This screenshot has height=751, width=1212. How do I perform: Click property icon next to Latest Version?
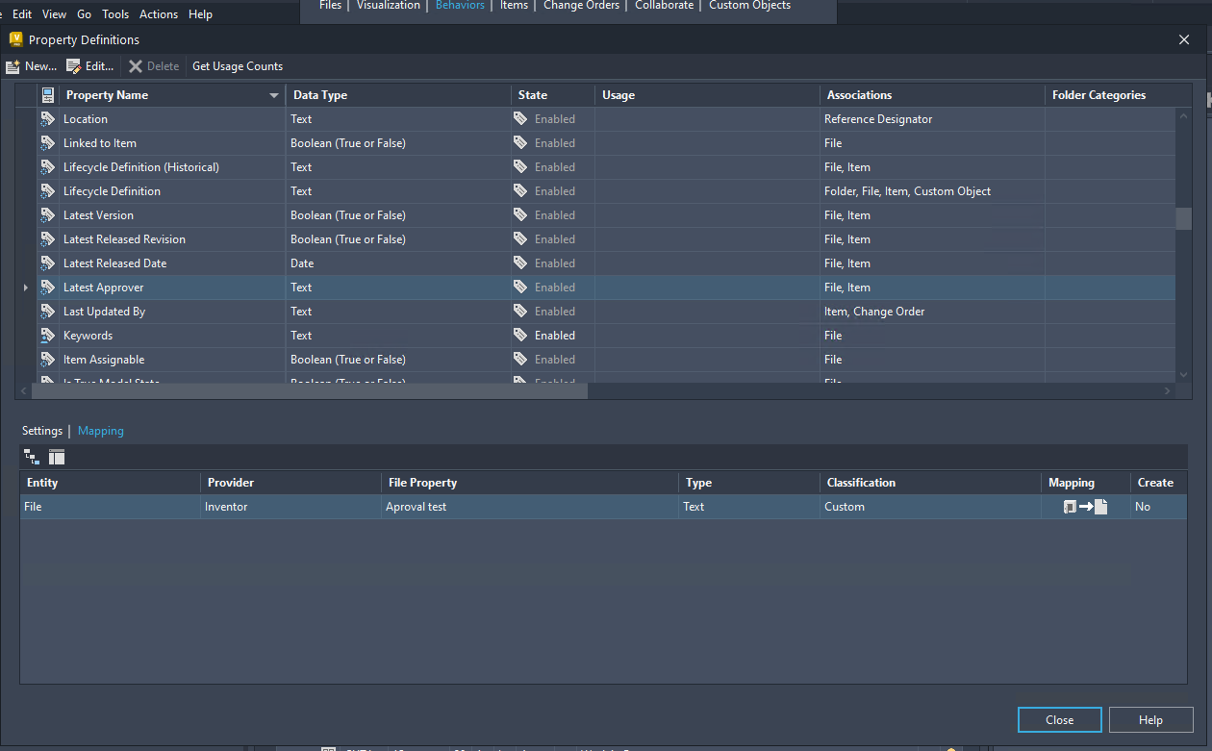(x=47, y=215)
